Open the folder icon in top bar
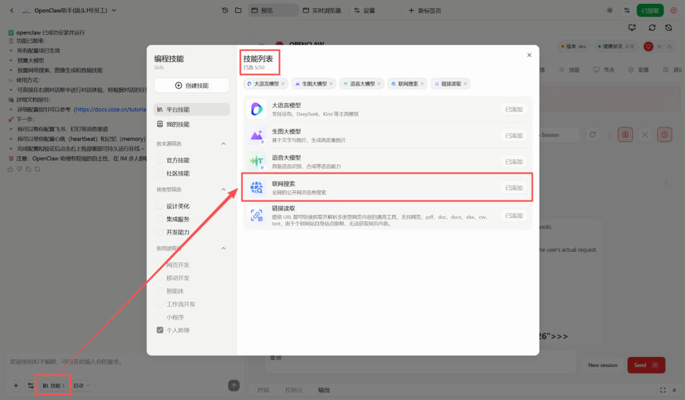This screenshot has height=400, width=685. (238, 10)
